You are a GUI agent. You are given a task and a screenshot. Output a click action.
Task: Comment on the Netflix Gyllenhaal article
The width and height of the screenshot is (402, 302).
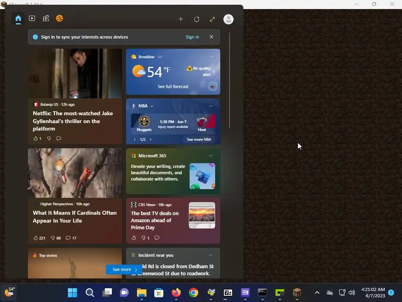pos(59,138)
